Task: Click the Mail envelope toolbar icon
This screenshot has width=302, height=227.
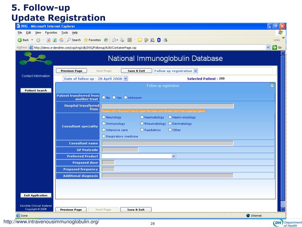Action: click(114, 40)
